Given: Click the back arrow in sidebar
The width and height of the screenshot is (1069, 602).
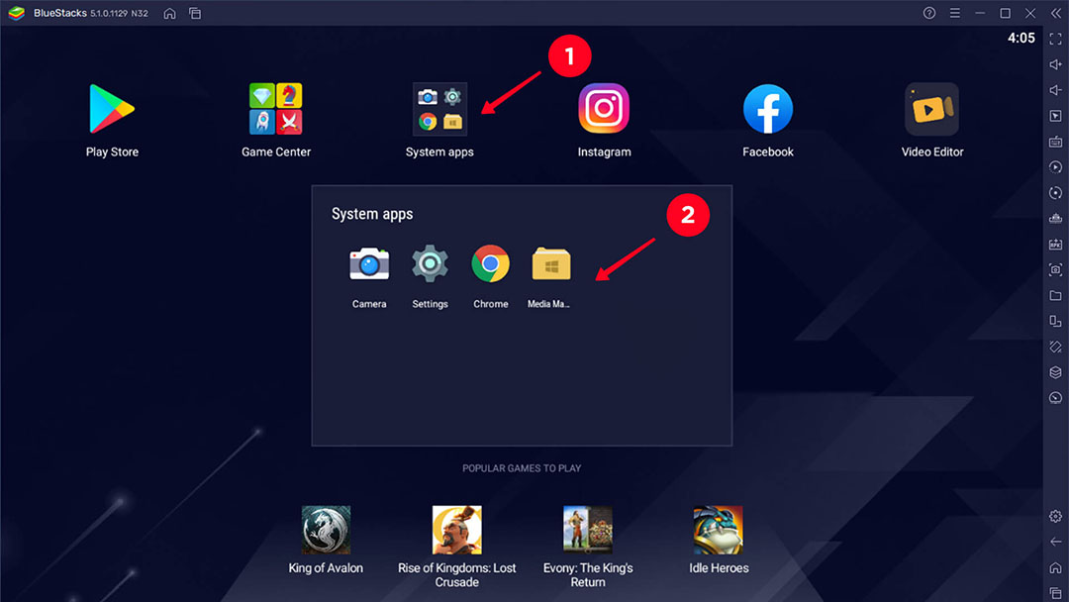Looking at the screenshot, I should click(1055, 542).
